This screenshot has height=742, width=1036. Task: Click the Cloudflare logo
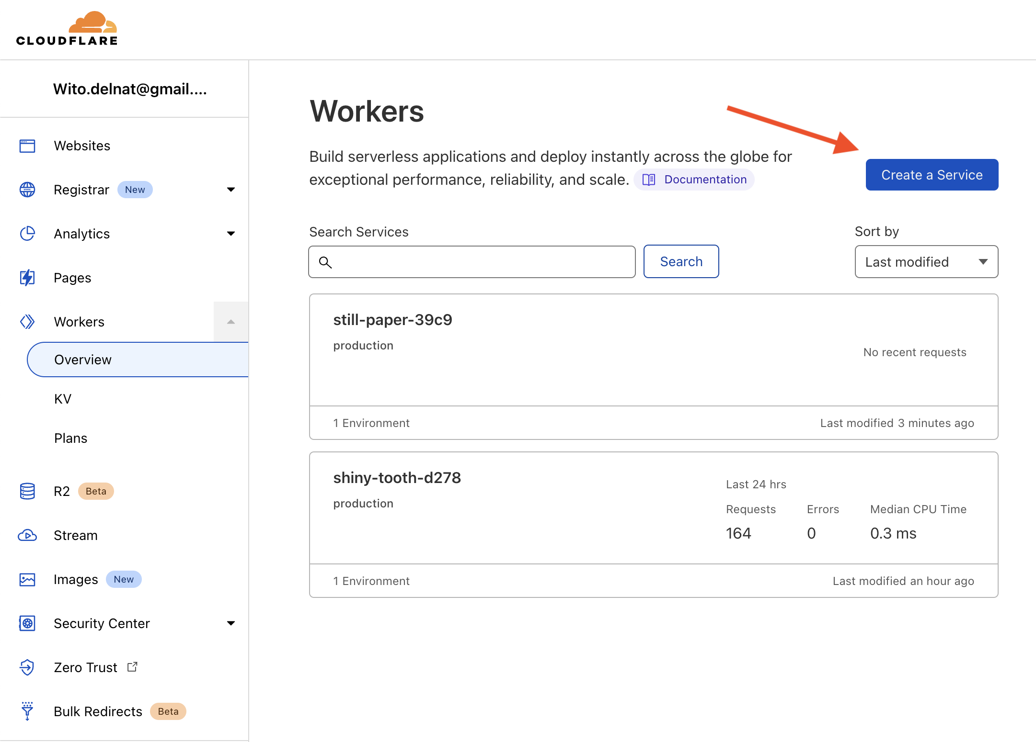click(67, 29)
